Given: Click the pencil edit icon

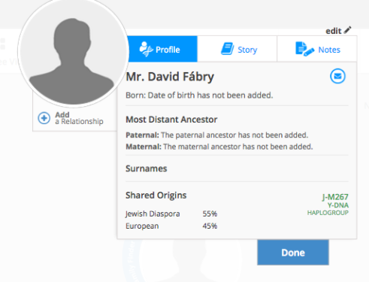Looking at the screenshot, I should tap(347, 30).
